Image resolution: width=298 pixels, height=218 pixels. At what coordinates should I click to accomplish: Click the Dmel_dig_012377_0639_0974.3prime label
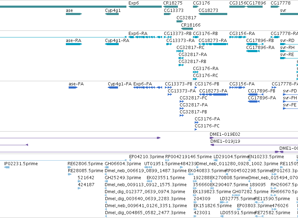pyautogui.click(x=145, y=192)
